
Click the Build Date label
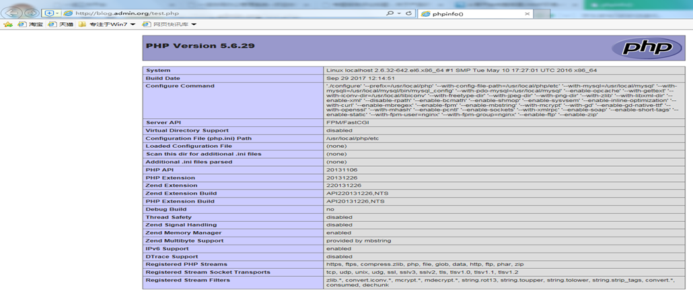tap(161, 78)
